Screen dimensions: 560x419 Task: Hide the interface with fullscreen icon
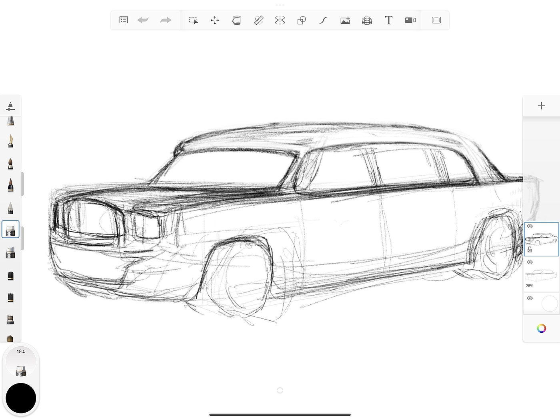436,20
